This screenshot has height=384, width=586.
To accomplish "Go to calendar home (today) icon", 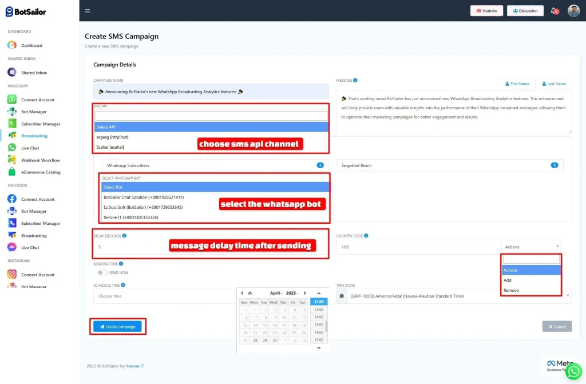I will [x=250, y=293].
